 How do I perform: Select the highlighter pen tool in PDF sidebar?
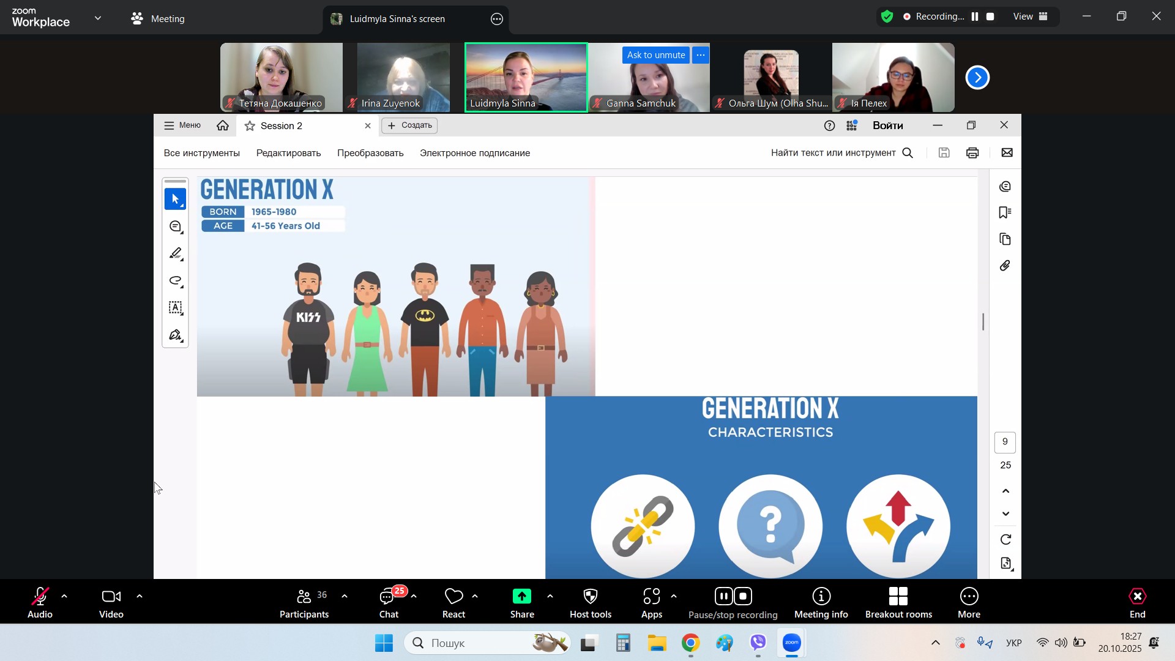176,254
